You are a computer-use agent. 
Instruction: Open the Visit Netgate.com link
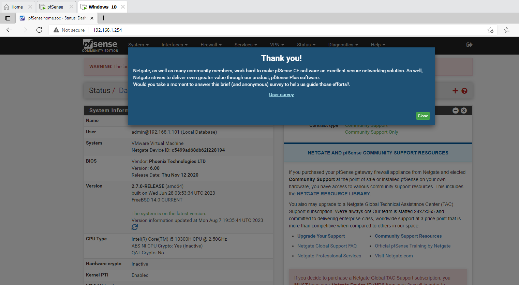click(394, 256)
